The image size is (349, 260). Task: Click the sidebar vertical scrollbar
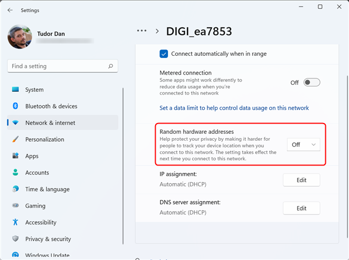coord(123,166)
